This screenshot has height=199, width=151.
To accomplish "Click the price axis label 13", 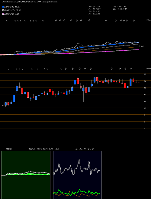I will click(145, 88).
